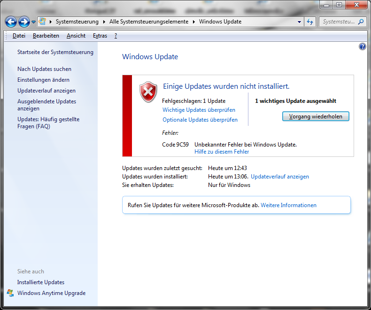Open Updates: Häufig gestellte Fragen (FAQ)
The width and height of the screenshot is (371, 310).
pyautogui.click(x=48, y=123)
